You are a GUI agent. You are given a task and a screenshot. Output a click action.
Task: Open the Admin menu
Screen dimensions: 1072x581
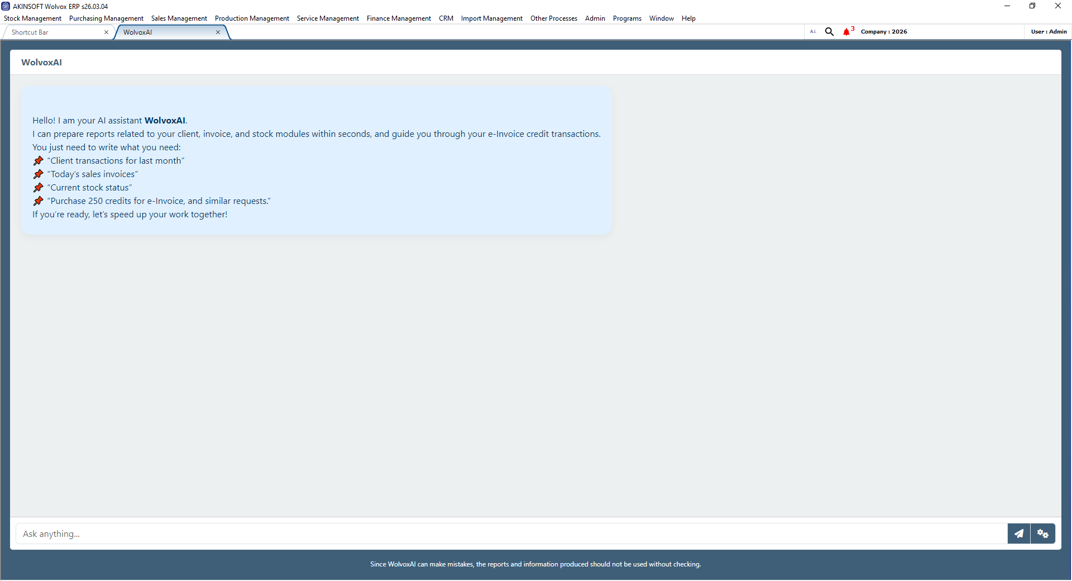pos(595,18)
